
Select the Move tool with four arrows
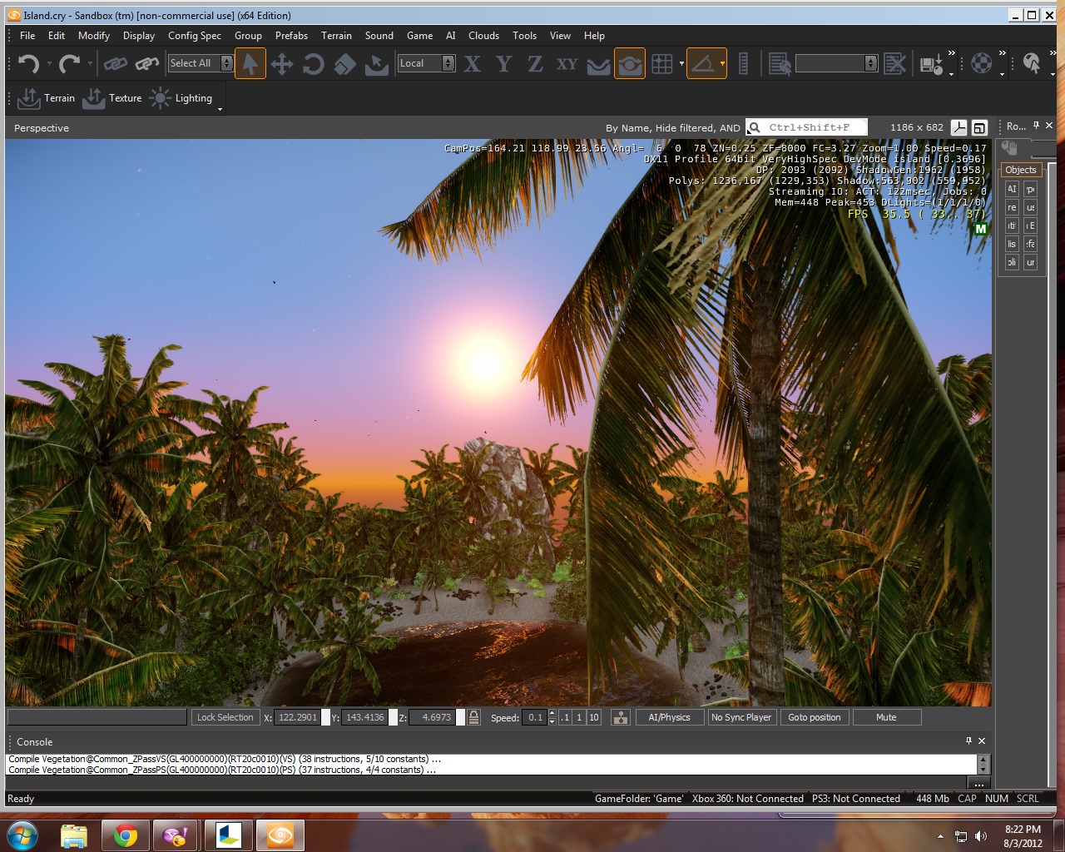282,63
